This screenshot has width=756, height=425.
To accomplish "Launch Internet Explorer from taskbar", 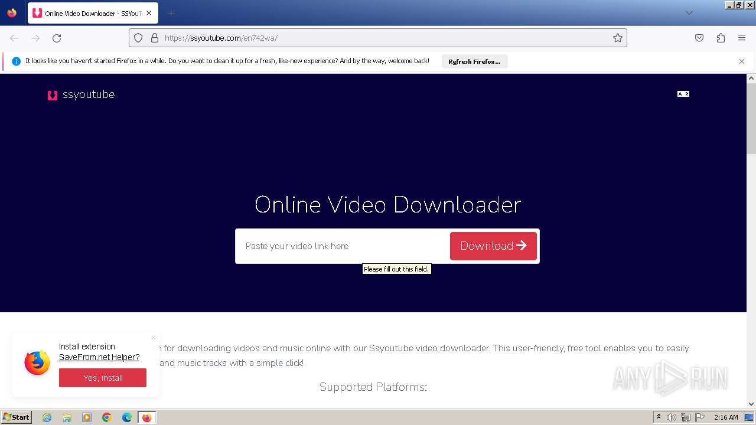I will click(47, 417).
